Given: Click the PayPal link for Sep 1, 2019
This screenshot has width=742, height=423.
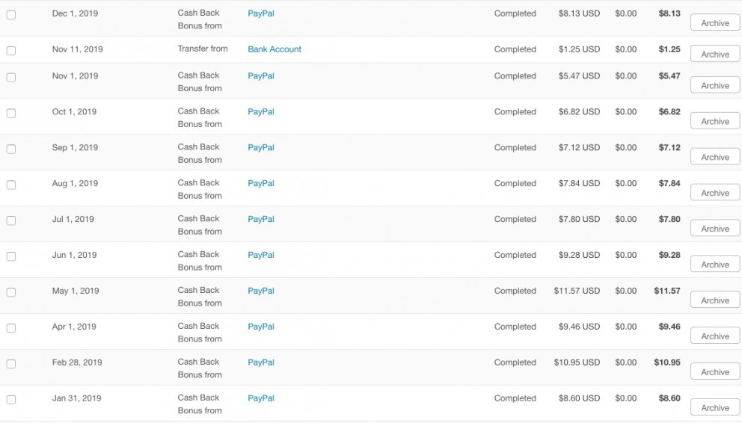Looking at the screenshot, I should point(261,147).
